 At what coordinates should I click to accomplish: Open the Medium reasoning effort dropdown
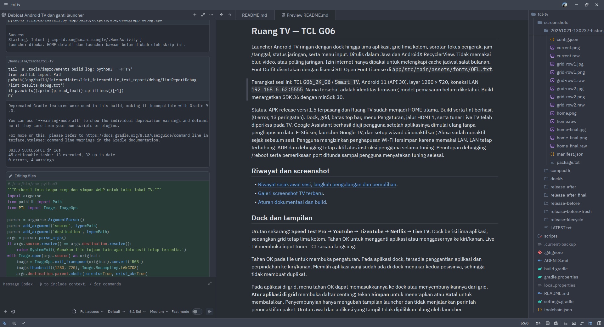tap(159, 312)
